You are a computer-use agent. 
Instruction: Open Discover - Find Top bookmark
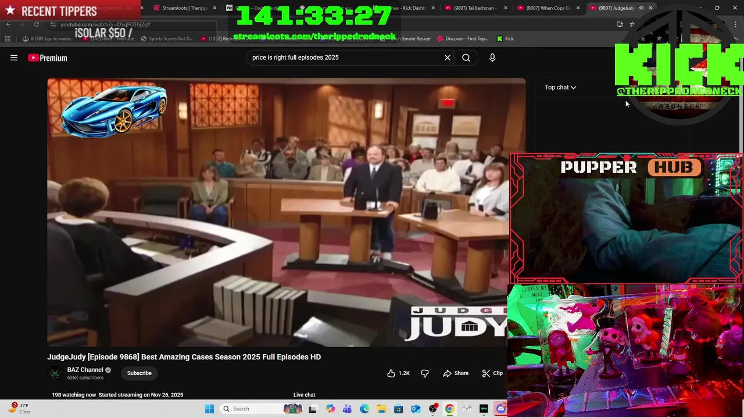462,39
